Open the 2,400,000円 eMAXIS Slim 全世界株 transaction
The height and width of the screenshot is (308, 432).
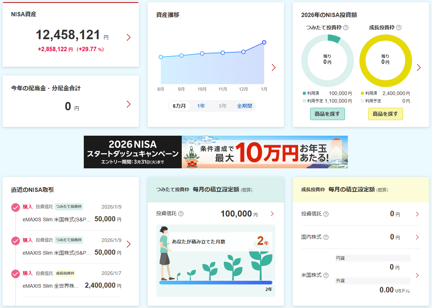(72, 286)
